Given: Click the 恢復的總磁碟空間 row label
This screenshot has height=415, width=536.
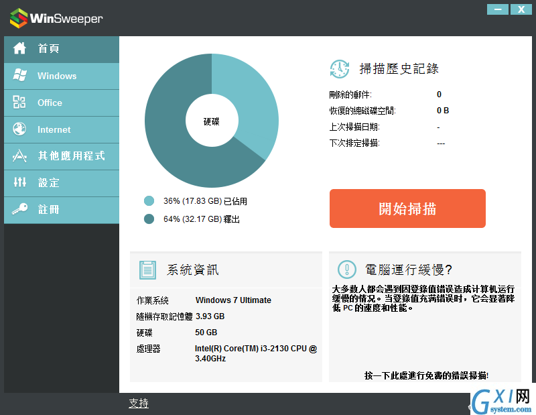Looking at the screenshot, I should [362, 111].
